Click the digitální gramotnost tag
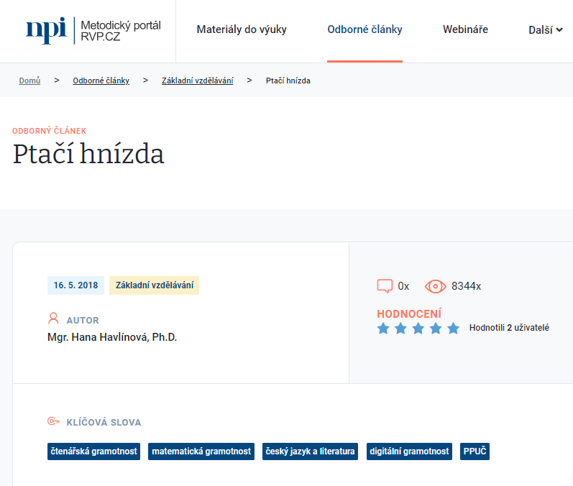573x486 pixels. coord(409,451)
